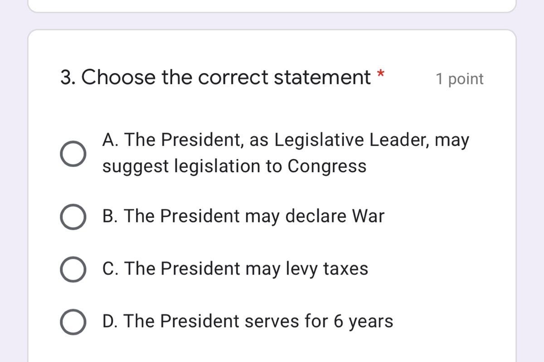Click '6 years' in option D
The height and width of the screenshot is (362, 544).
pos(363,321)
